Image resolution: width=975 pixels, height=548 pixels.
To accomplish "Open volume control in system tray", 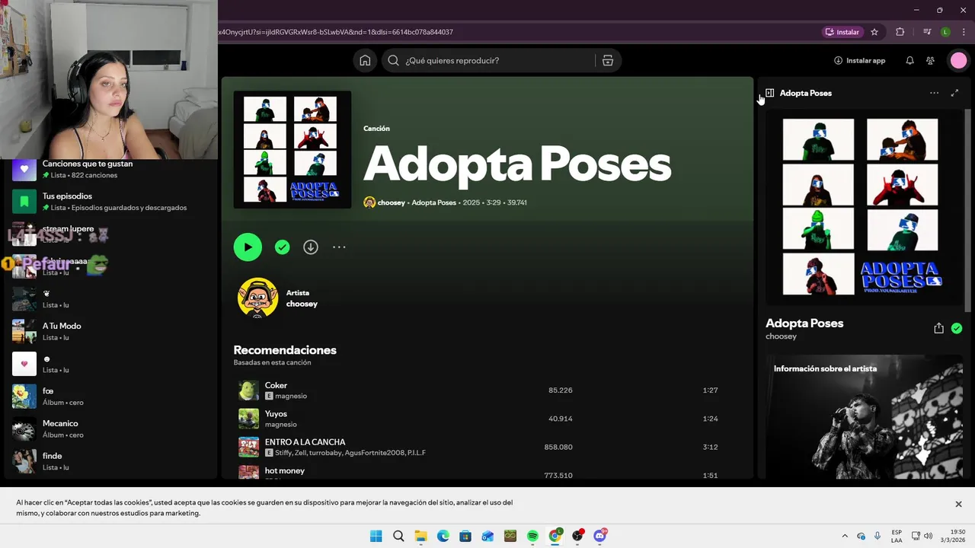I will (x=928, y=536).
